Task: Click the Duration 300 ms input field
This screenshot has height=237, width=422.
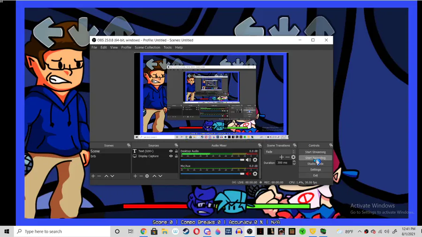Action: coord(284,163)
